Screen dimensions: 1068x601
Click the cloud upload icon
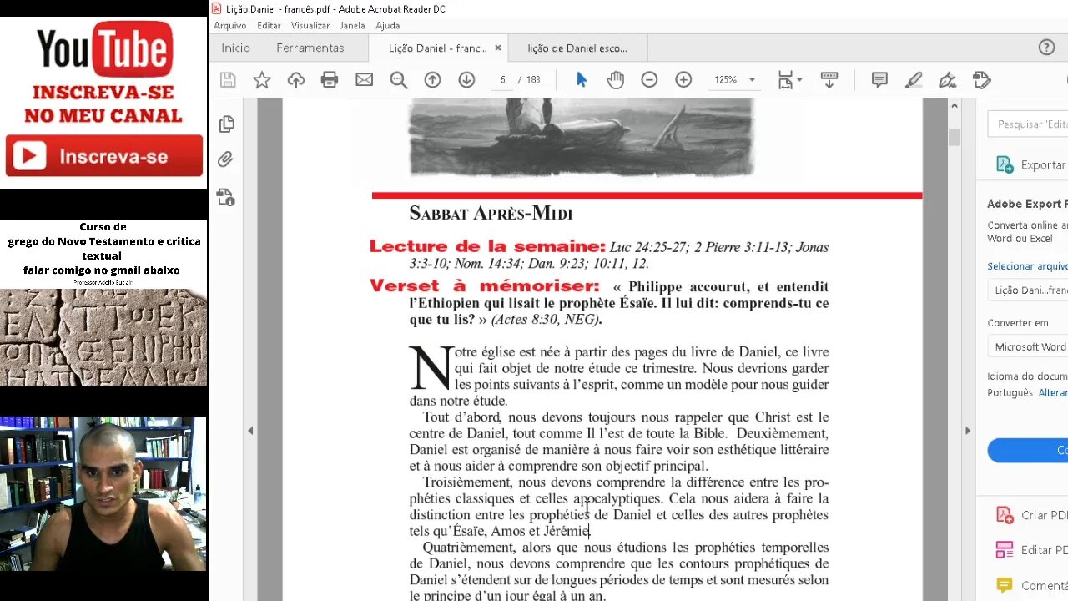click(296, 80)
